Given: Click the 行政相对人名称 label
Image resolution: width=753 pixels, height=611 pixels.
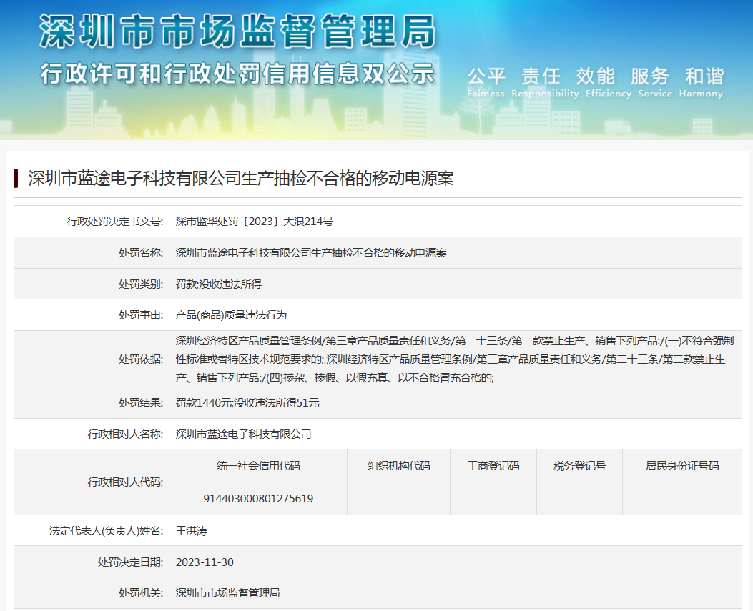Looking at the screenshot, I should click(x=125, y=434).
